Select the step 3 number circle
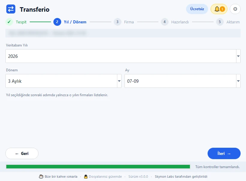This screenshot has width=246, height=181. pos(117,22)
